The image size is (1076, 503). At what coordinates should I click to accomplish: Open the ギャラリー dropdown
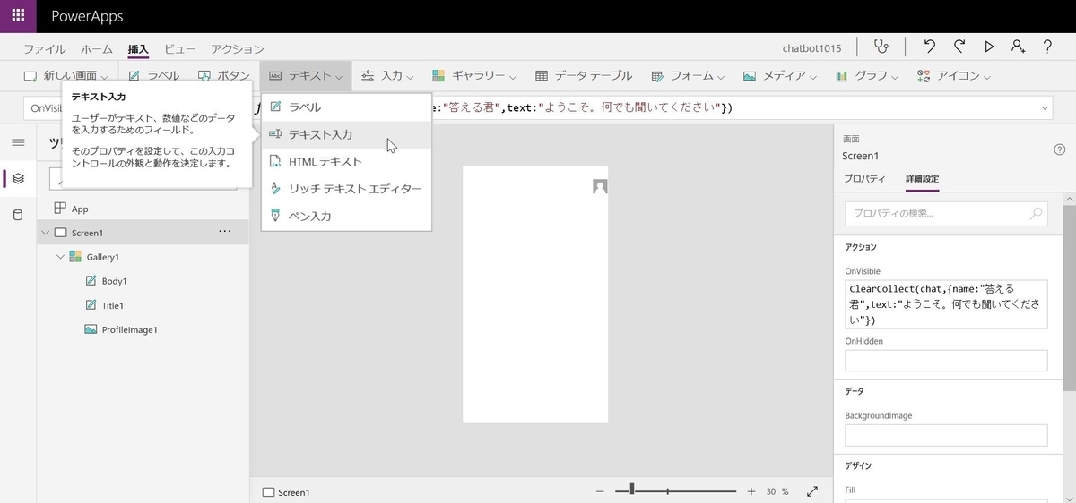(x=473, y=76)
